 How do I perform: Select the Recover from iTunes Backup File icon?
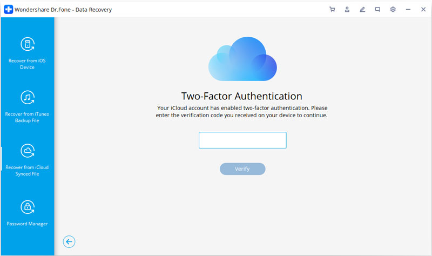28,97
